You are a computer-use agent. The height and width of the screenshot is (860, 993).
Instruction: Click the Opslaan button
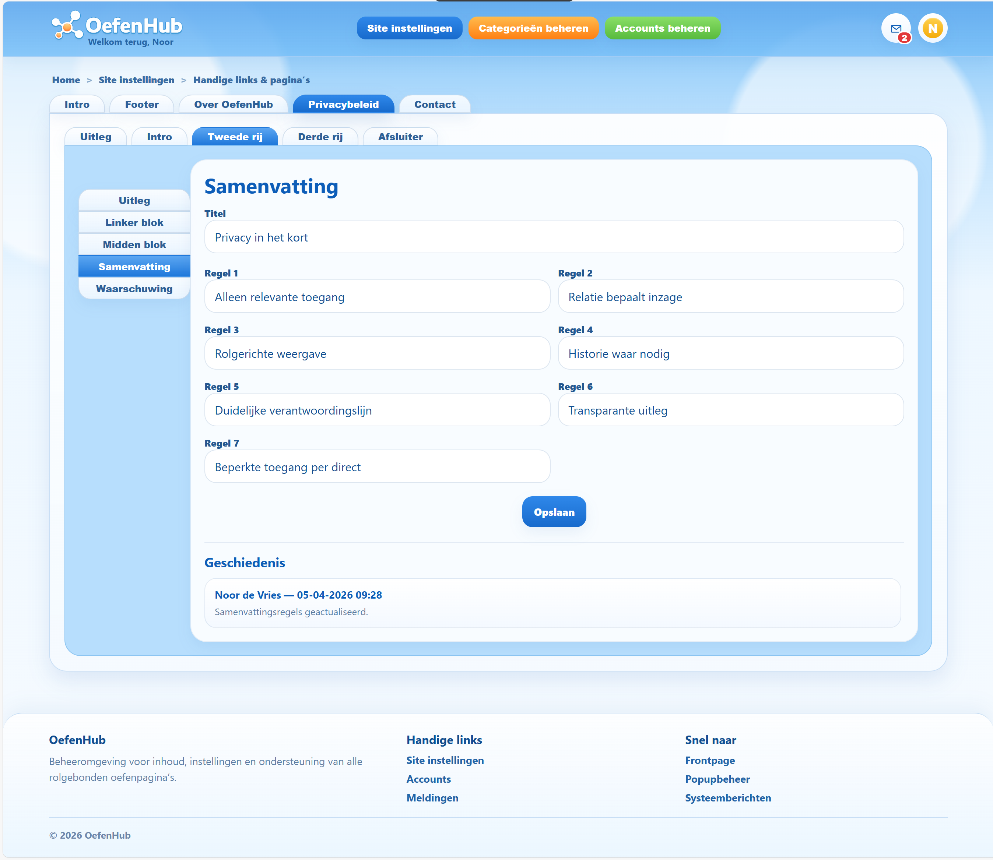554,512
